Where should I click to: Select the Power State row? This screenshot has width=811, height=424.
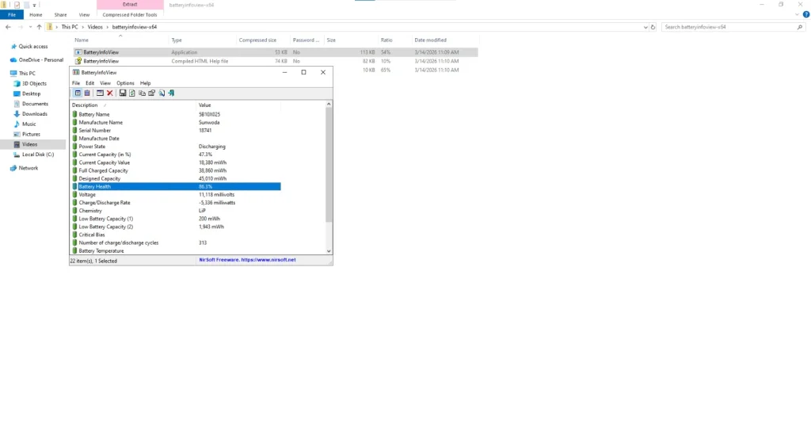176,147
